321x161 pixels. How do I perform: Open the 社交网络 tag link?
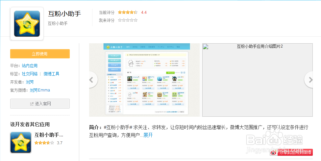[x=30, y=74]
